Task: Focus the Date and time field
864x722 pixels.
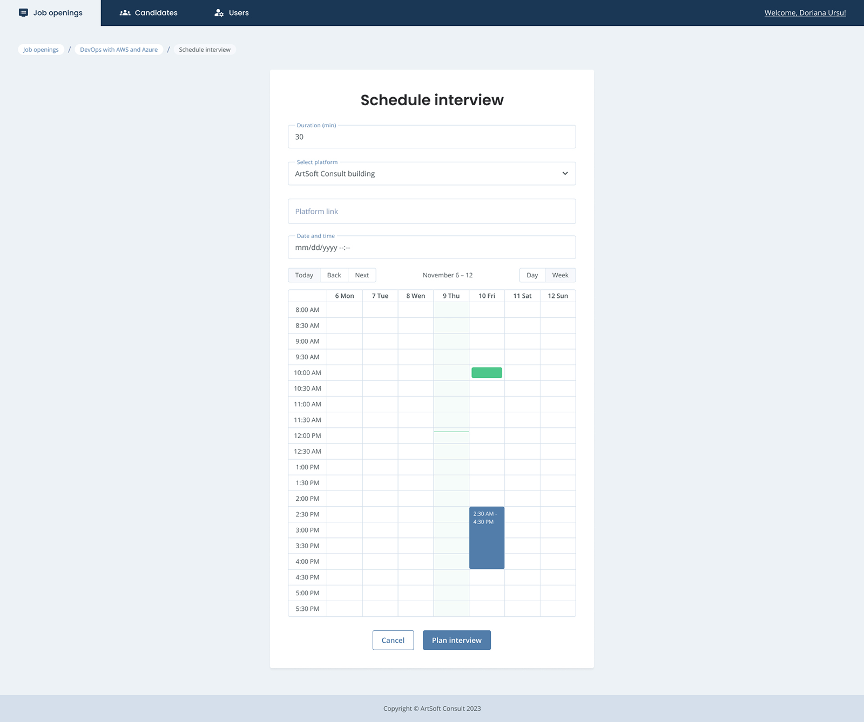Action: coord(432,248)
